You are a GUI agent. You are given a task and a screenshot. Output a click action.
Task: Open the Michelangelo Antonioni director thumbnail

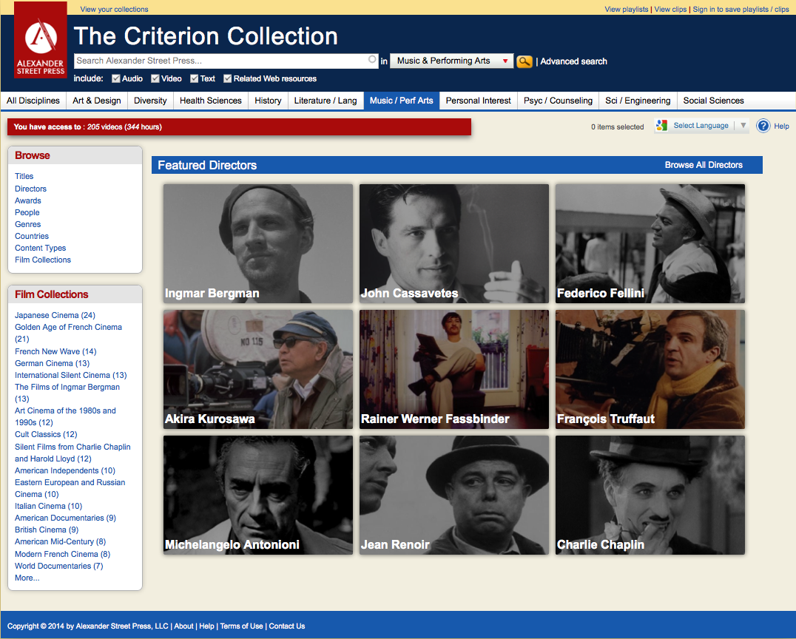click(258, 495)
